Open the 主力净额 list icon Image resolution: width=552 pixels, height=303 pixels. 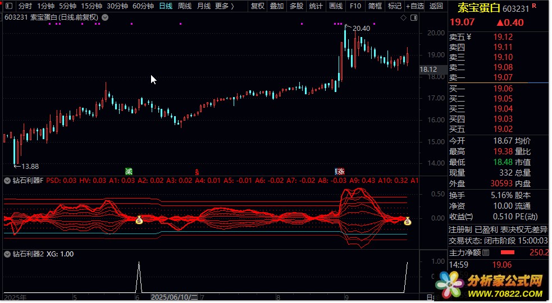tap(486, 252)
